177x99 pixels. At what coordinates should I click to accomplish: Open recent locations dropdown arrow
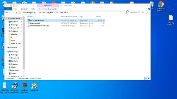tap(14, 13)
